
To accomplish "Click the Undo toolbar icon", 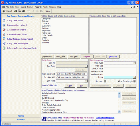I will coord(28,11).
